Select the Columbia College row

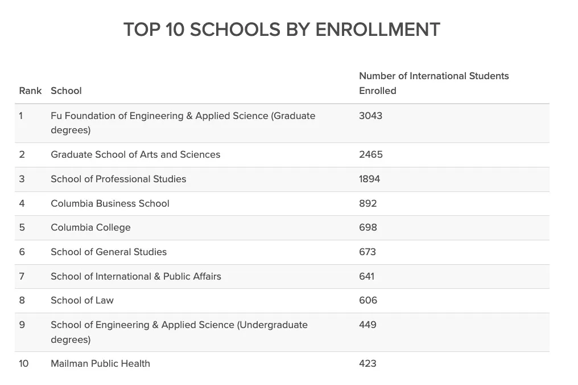90,227
